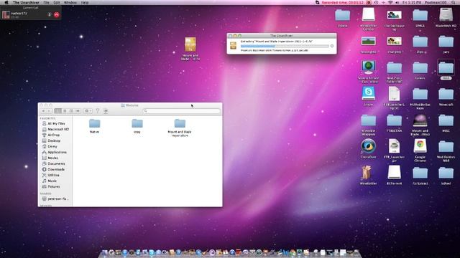Select the DMGS folder on desktop

(x=420, y=15)
